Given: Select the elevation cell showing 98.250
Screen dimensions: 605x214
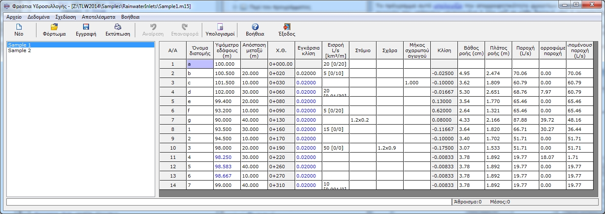Looking at the screenshot, I should [x=227, y=157].
